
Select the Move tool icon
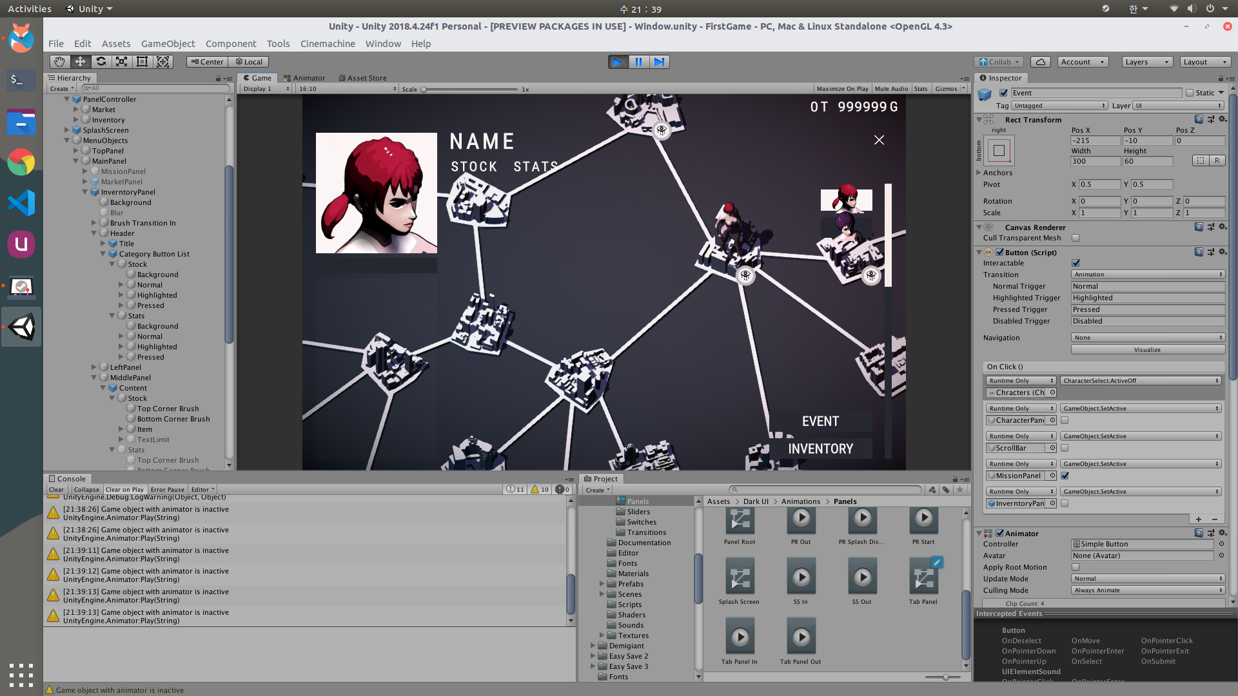point(80,62)
